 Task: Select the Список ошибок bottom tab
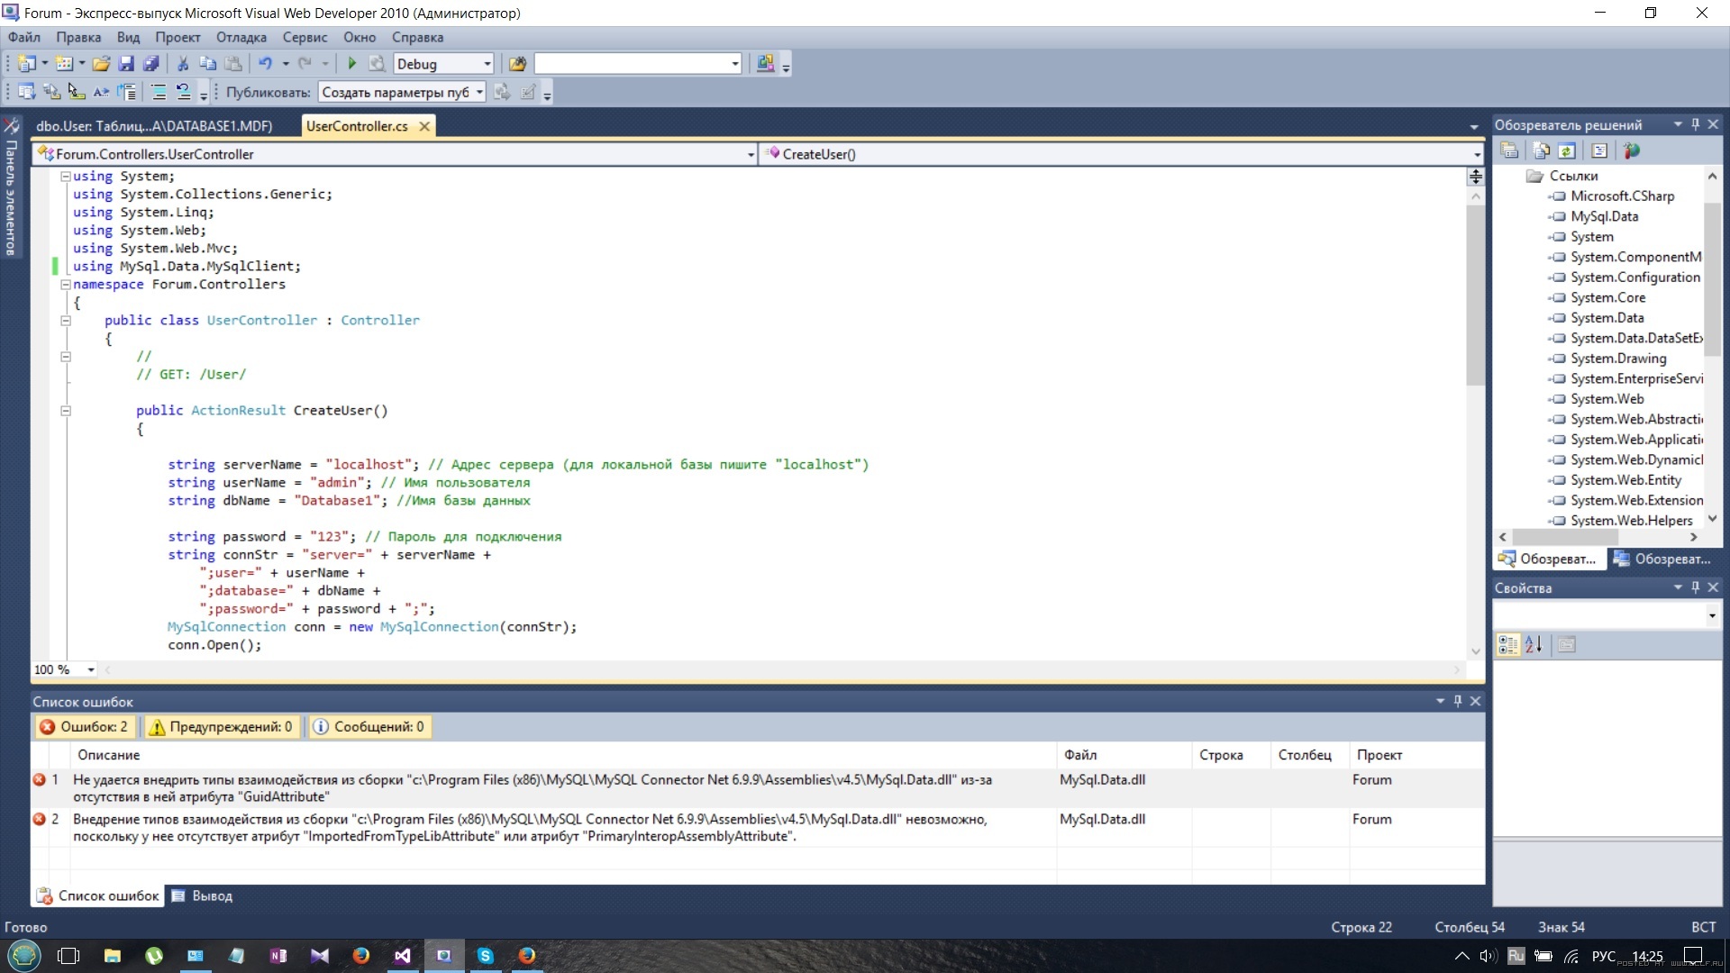pos(99,896)
